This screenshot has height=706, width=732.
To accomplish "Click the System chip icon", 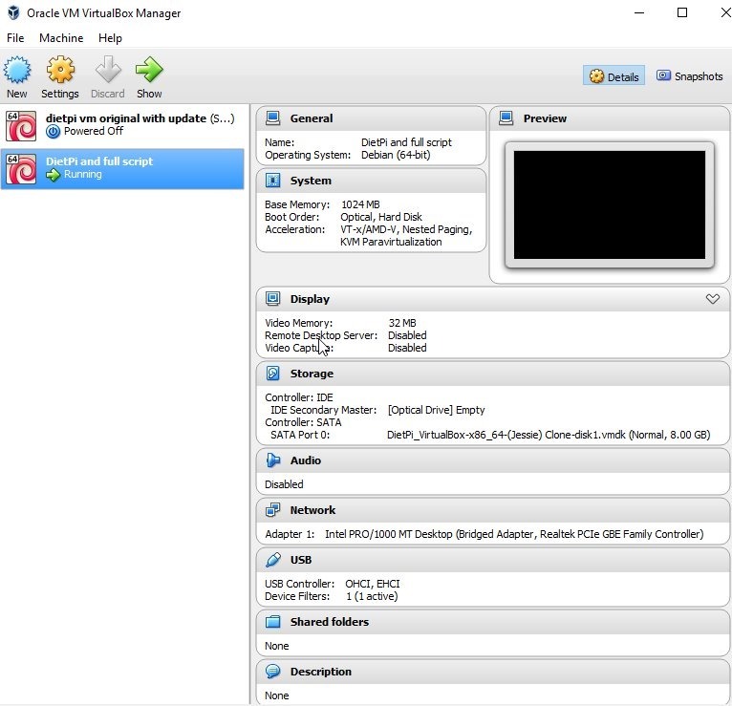I will [273, 181].
